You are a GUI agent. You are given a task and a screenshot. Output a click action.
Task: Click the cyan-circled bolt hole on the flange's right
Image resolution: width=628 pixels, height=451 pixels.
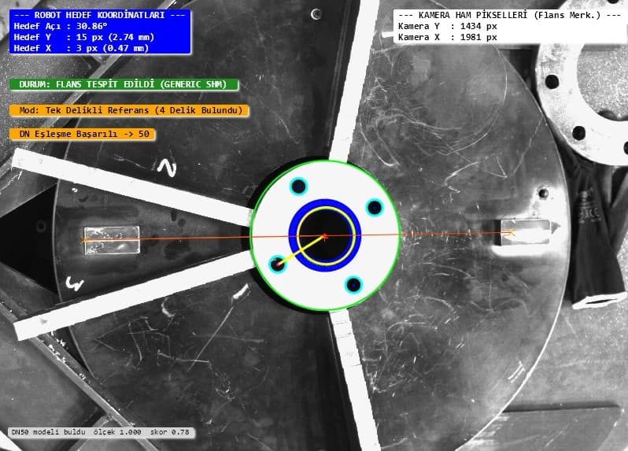tap(375, 208)
